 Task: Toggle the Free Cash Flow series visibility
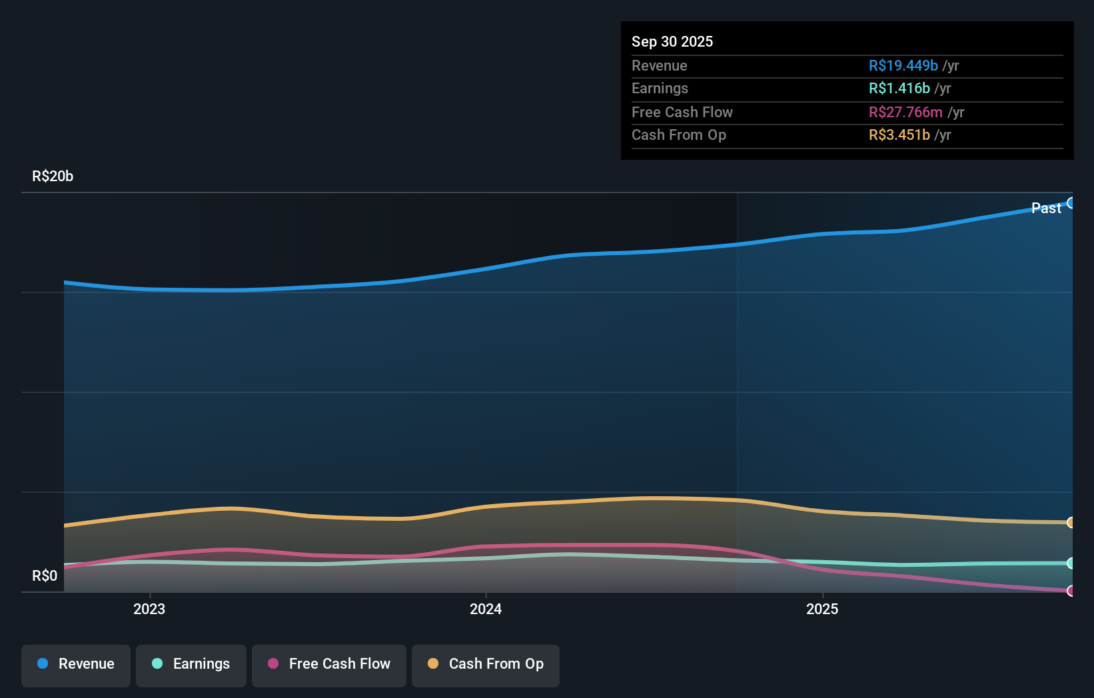coord(329,665)
